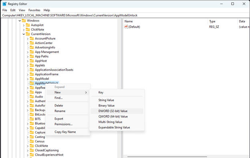Click the AdvertisingInfo folder icon
The image size is (250, 158).
(x=32, y=47)
